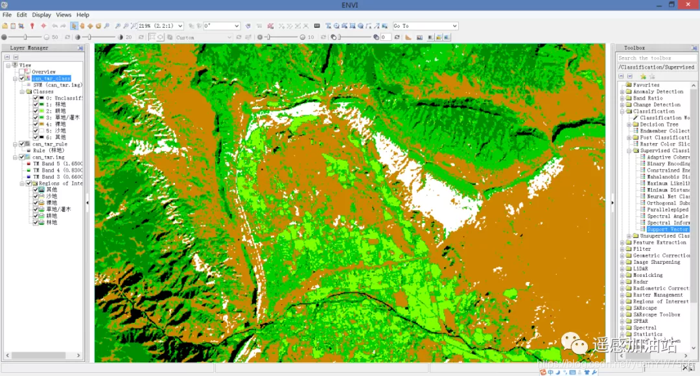The image size is (700, 376).
Task: Select the Neural Net classification tool
Action: pyautogui.click(x=668, y=196)
